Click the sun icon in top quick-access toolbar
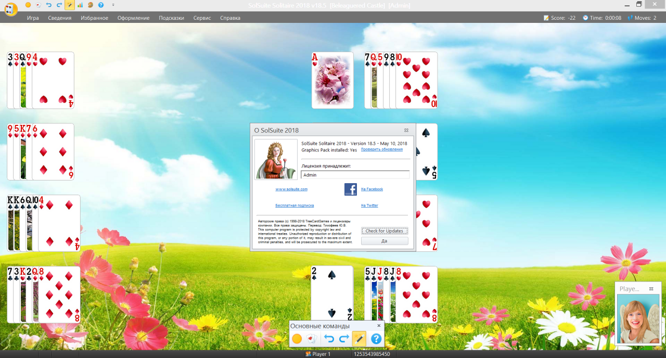Viewport: 666px width, 358px height. pyautogui.click(x=28, y=5)
